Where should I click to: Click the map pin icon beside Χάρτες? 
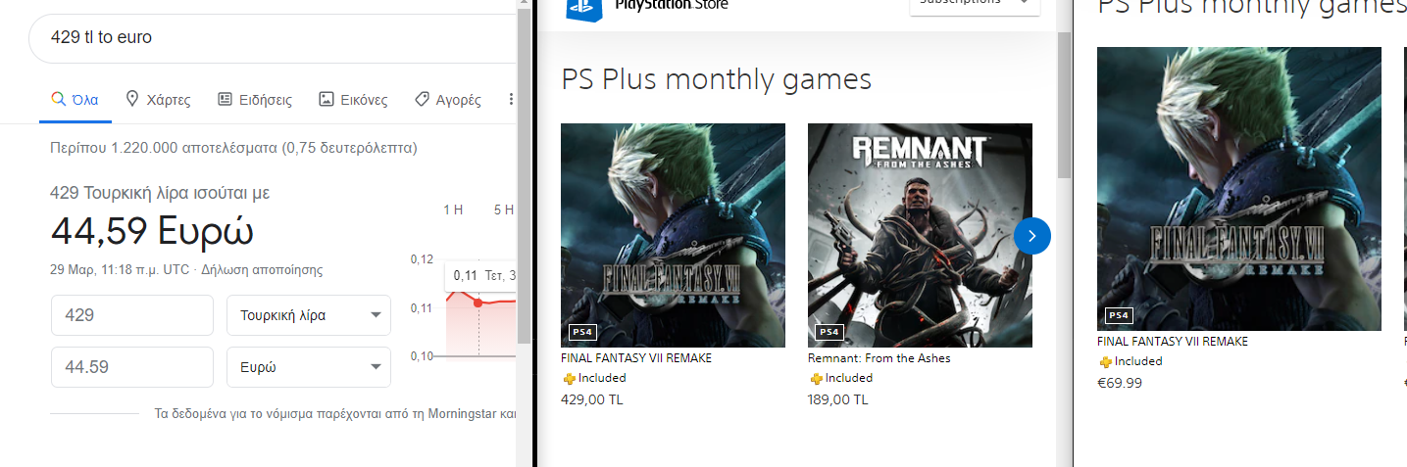click(132, 99)
